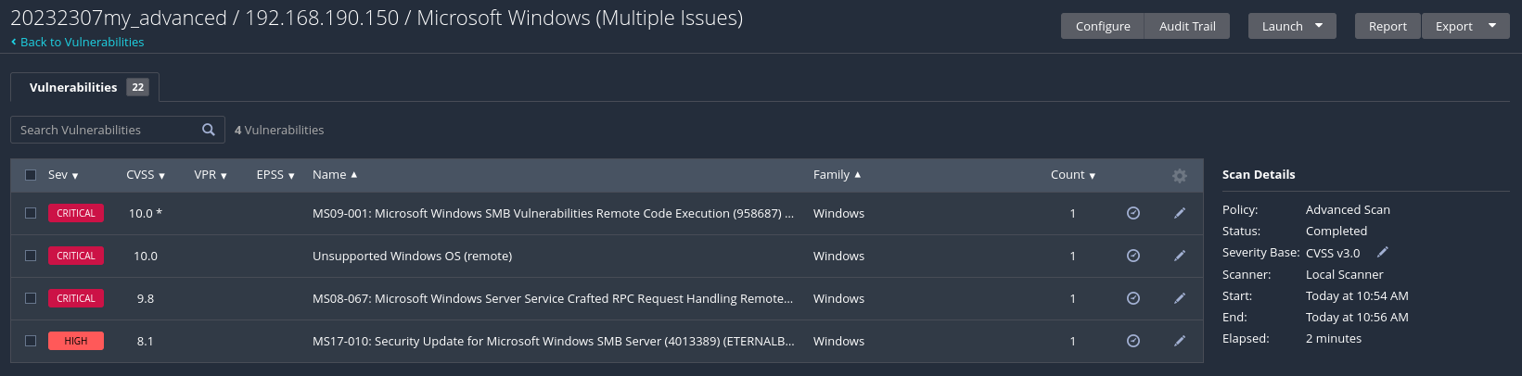Screen dimensions: 1522x376
Task: Toggle the select-all header checkbox
Action: (x=31, y=175)
